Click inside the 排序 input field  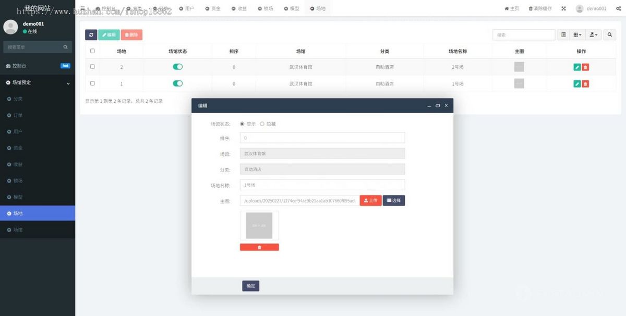pos(322,137)
